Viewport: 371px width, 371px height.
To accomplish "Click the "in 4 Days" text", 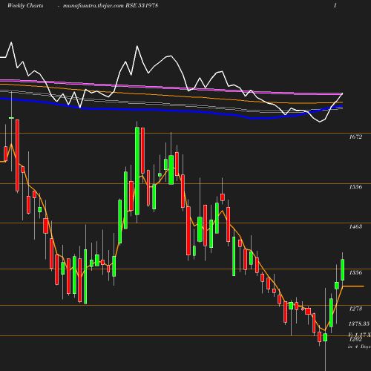I will pyautogui.click(x=359, y=347).
